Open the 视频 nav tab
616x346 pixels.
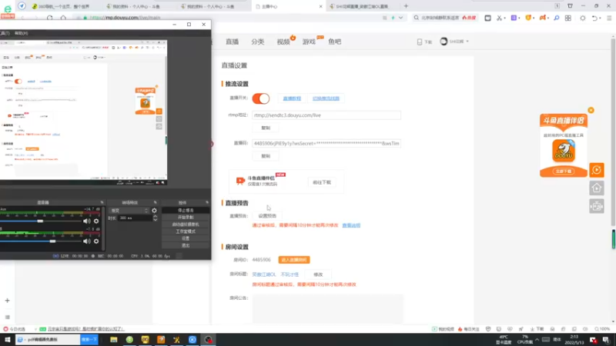click(x=283, y=42)
